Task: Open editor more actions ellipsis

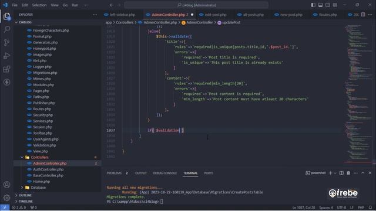Action: coord(370,15)
